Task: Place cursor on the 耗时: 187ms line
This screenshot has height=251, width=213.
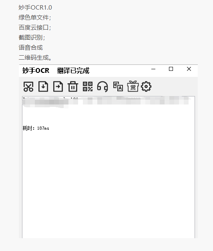Action: point(36,128)
